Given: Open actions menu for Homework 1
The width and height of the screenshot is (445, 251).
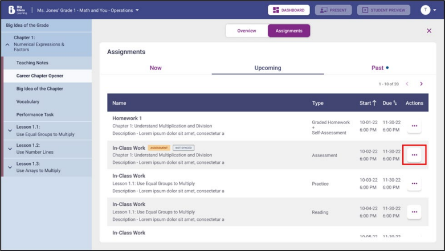Looking at the screenshot, I should click(414, 126).
